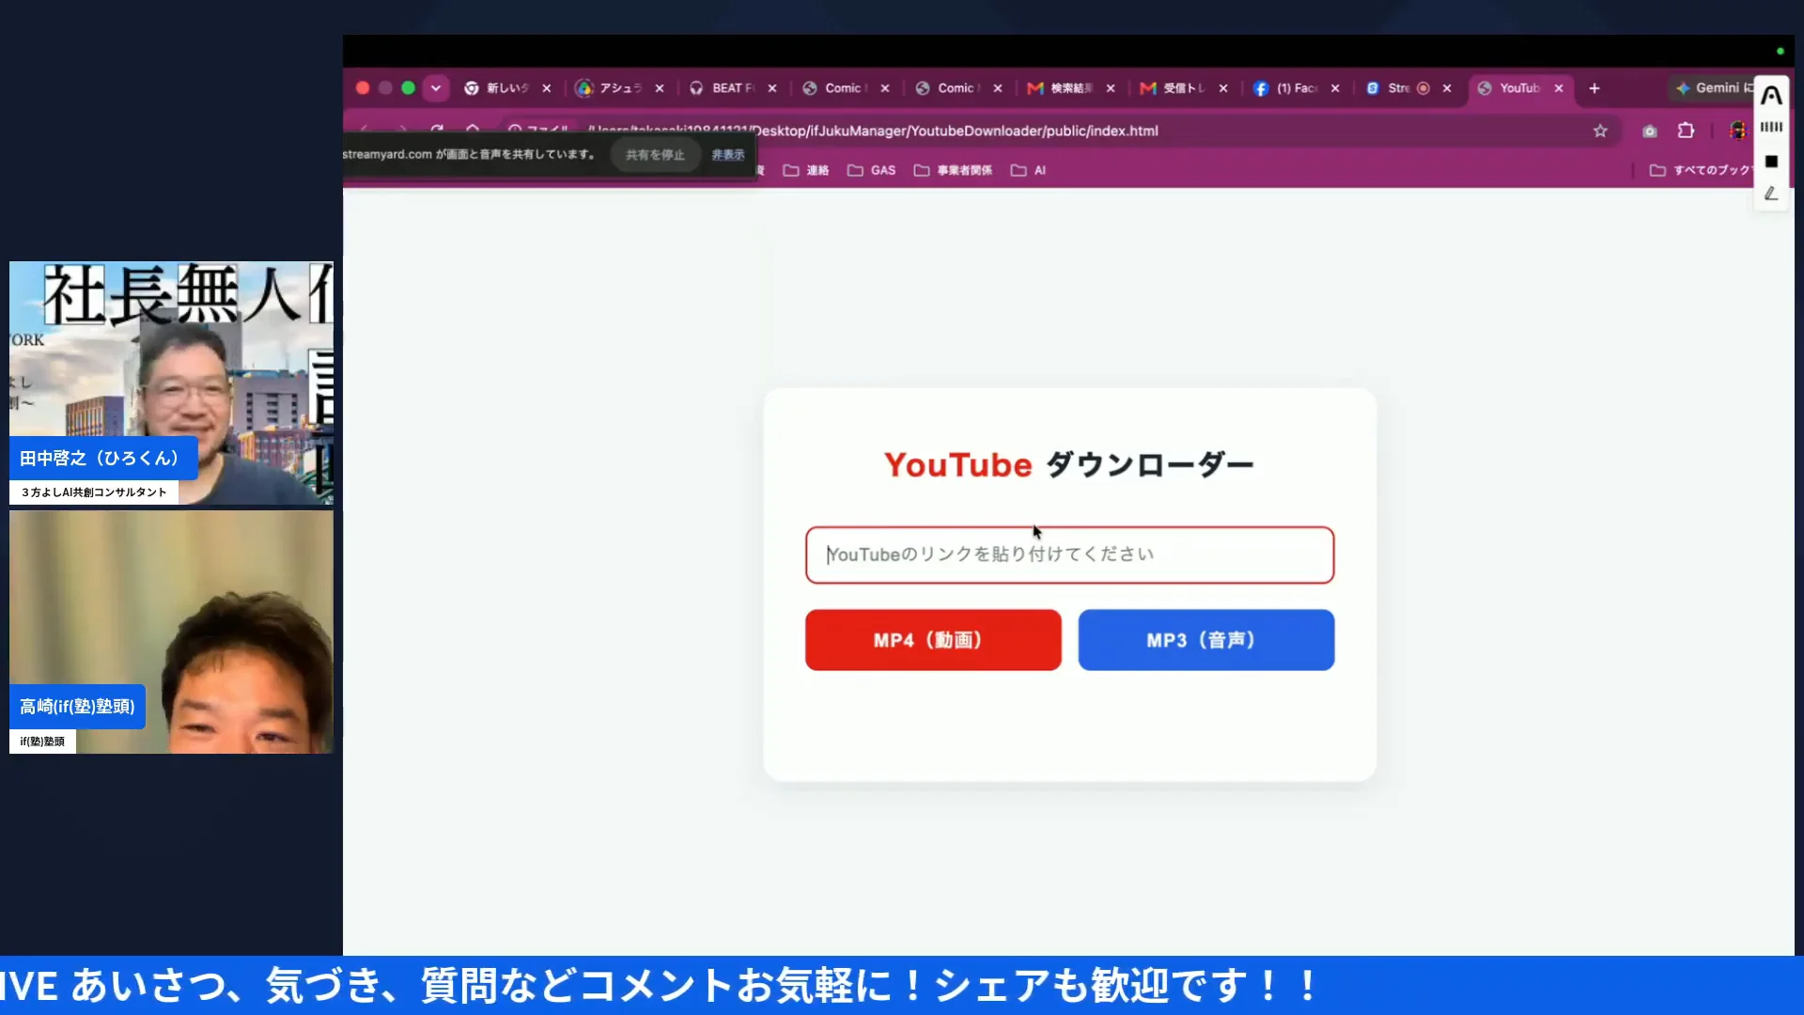Image resolution: width=1804 pixels, height=1015 pixels.
Task: Switch to the BEAT tab
Action: pyautogui.click(x=723, y=88)
